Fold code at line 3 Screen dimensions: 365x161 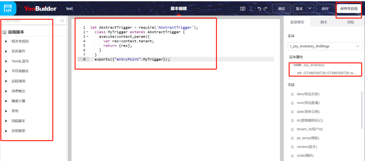click(87, 37)
